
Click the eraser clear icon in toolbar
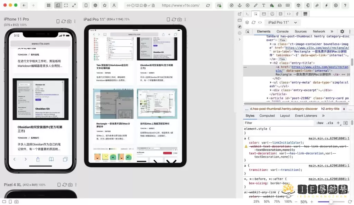[x=317, y=6]
